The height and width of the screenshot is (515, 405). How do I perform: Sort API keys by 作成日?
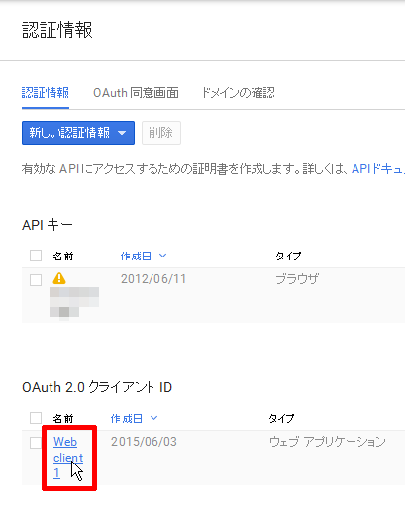click(136, 256)
